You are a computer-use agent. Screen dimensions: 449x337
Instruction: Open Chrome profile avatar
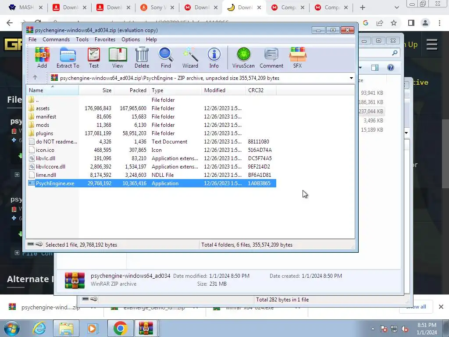pyautogui.click(x=425, y=23)
